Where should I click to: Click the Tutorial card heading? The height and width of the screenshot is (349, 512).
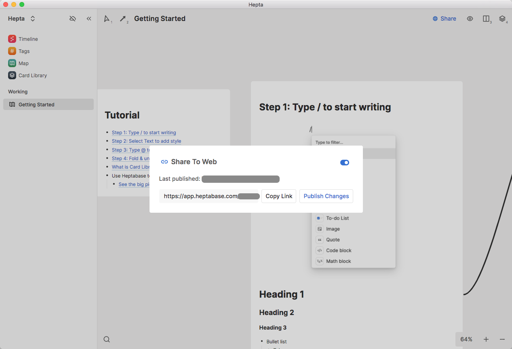click(x=122, y=115)
